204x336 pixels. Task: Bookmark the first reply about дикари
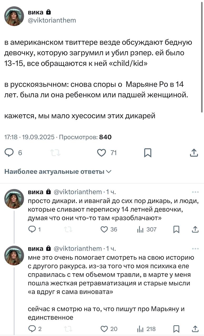(176, 229)
